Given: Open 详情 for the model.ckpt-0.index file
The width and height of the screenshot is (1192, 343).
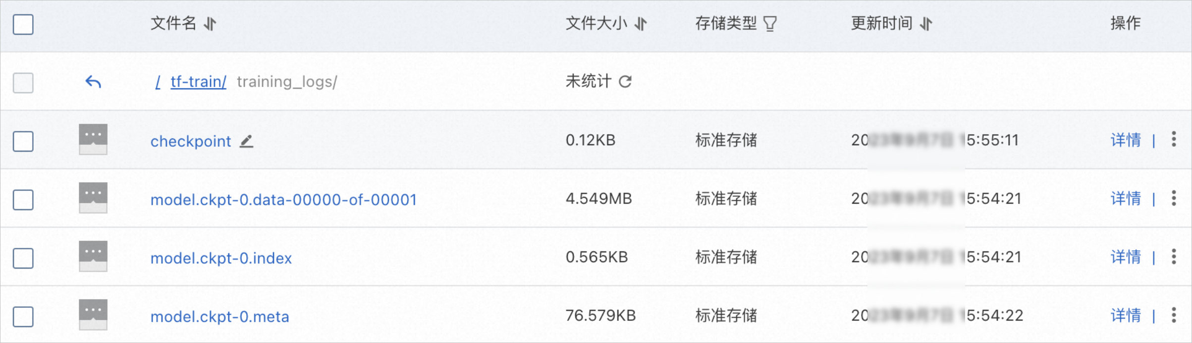Looking at the screenshot, I should click(1126, 257).
